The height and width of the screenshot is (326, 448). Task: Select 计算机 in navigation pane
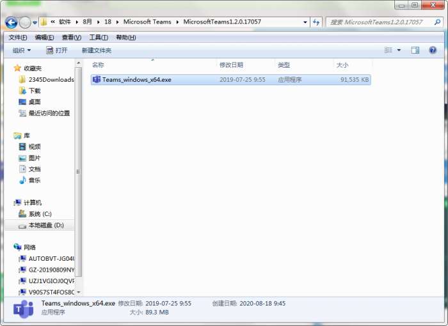[33, 203]
